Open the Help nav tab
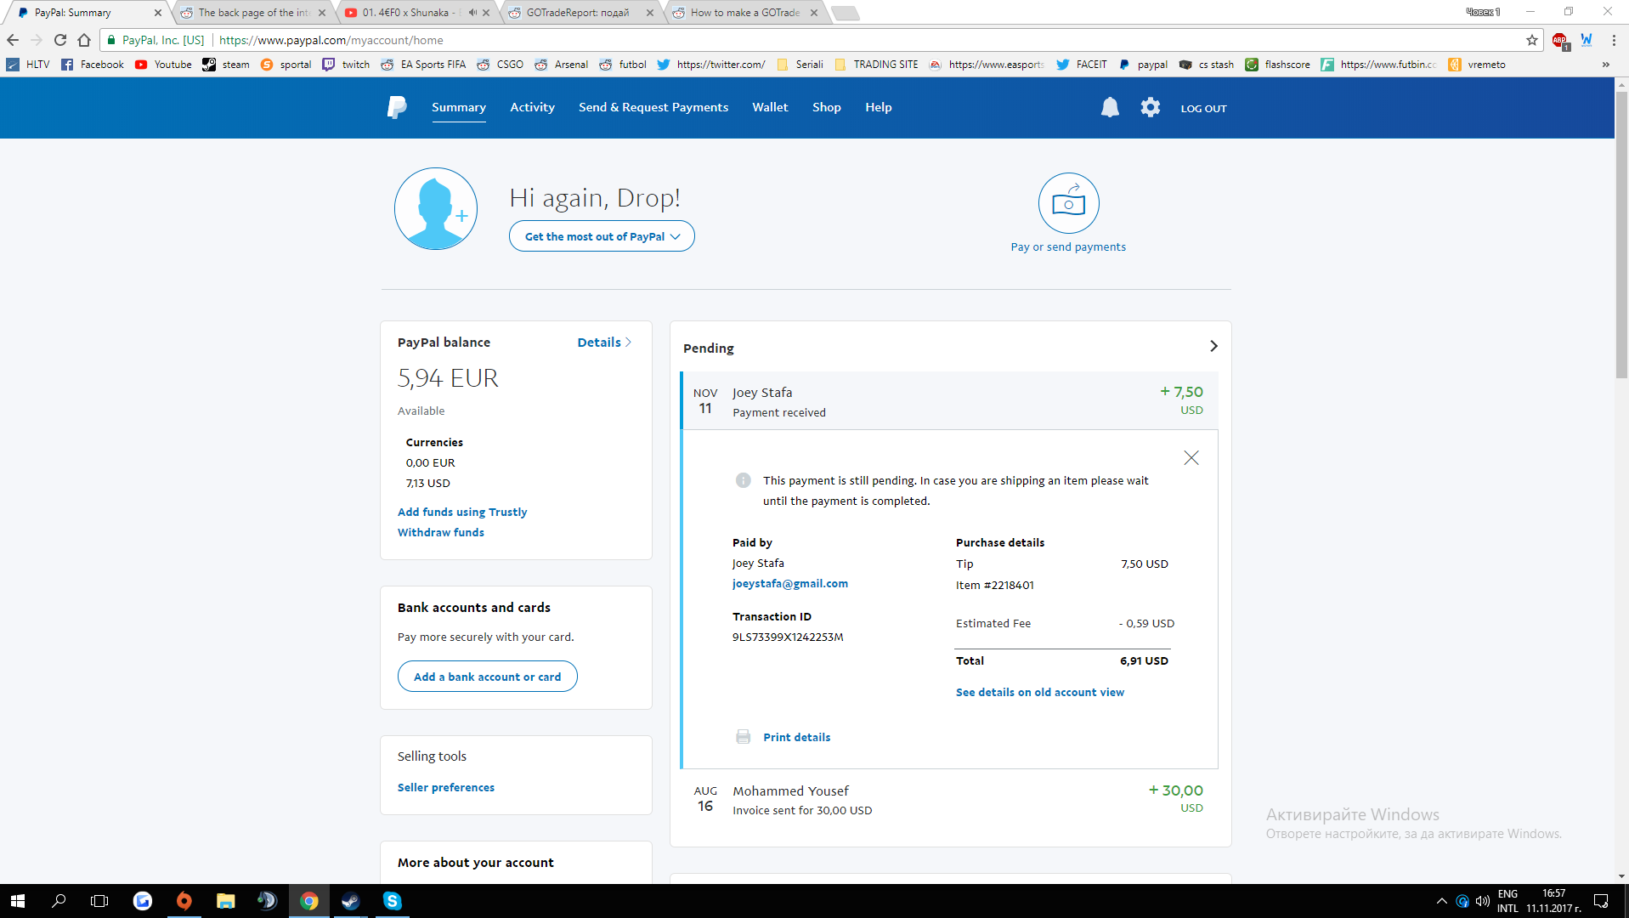The height and width of the screenshot is (918, 1629). pyautogui.click(x=879, y=107)
